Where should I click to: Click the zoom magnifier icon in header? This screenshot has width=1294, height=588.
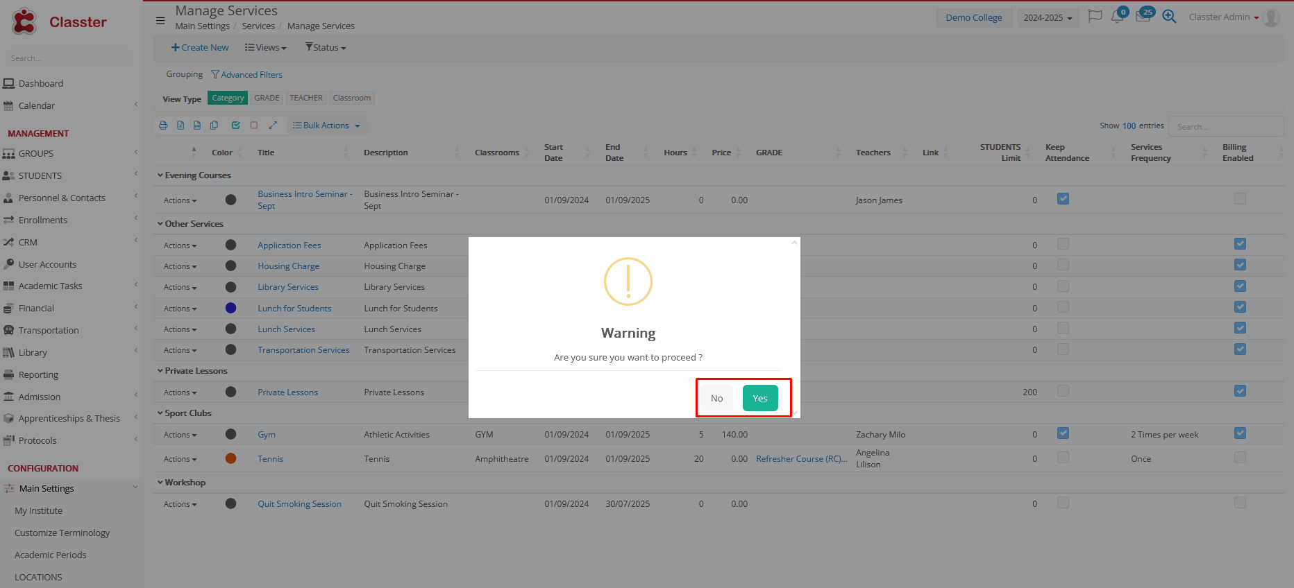coord(1169,17)
